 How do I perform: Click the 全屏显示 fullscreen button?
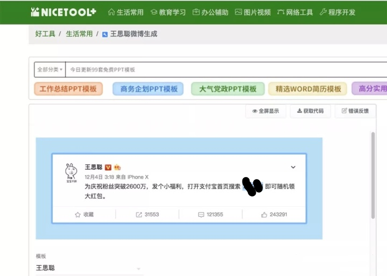point(266,111)
